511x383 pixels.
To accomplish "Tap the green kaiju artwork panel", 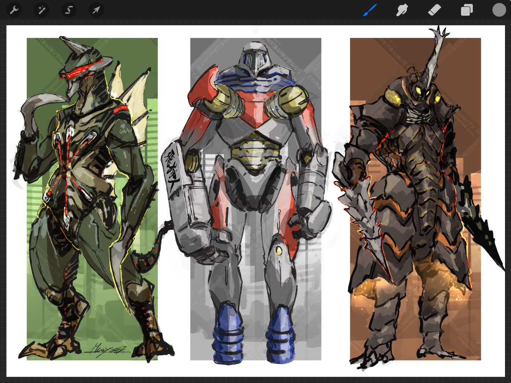I will pos(92,199).
